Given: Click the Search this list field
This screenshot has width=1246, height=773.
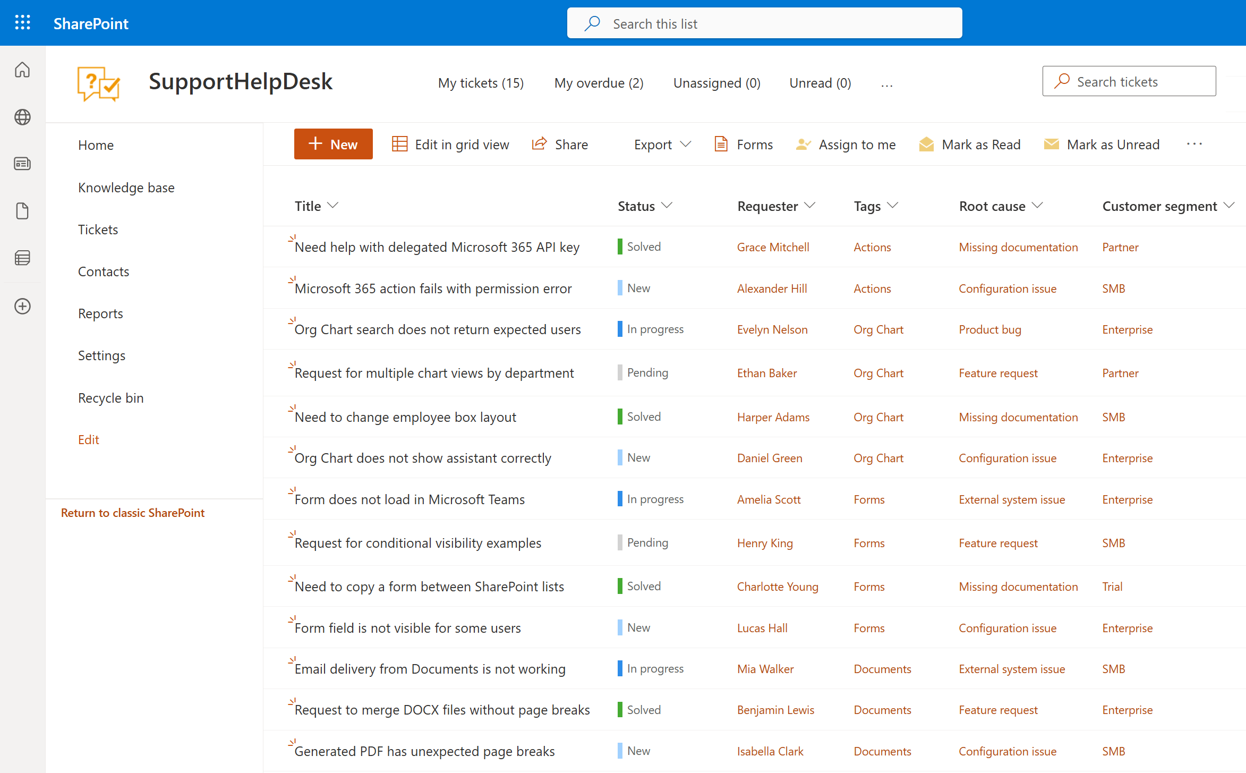Looking at the screenshot, I should pos(764,23).
